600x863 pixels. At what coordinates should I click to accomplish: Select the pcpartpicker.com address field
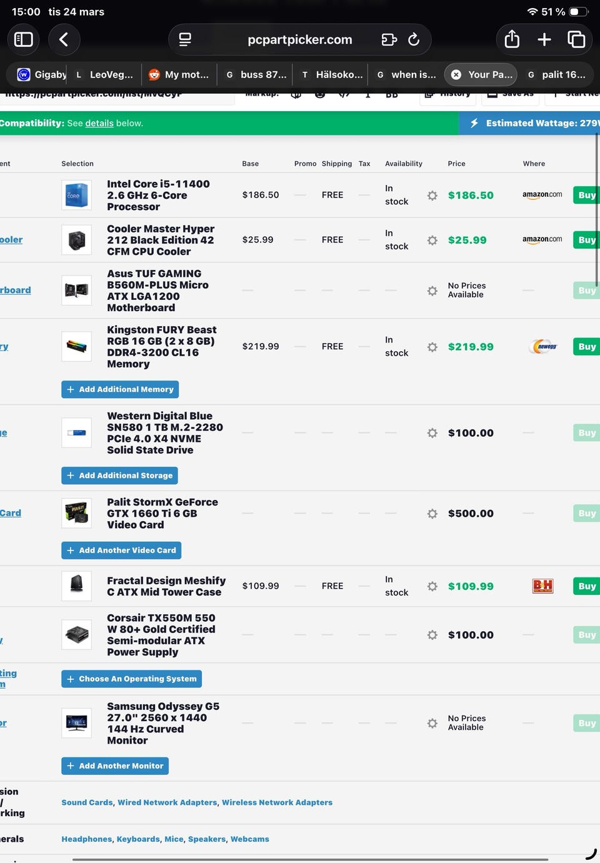[299, 39]
